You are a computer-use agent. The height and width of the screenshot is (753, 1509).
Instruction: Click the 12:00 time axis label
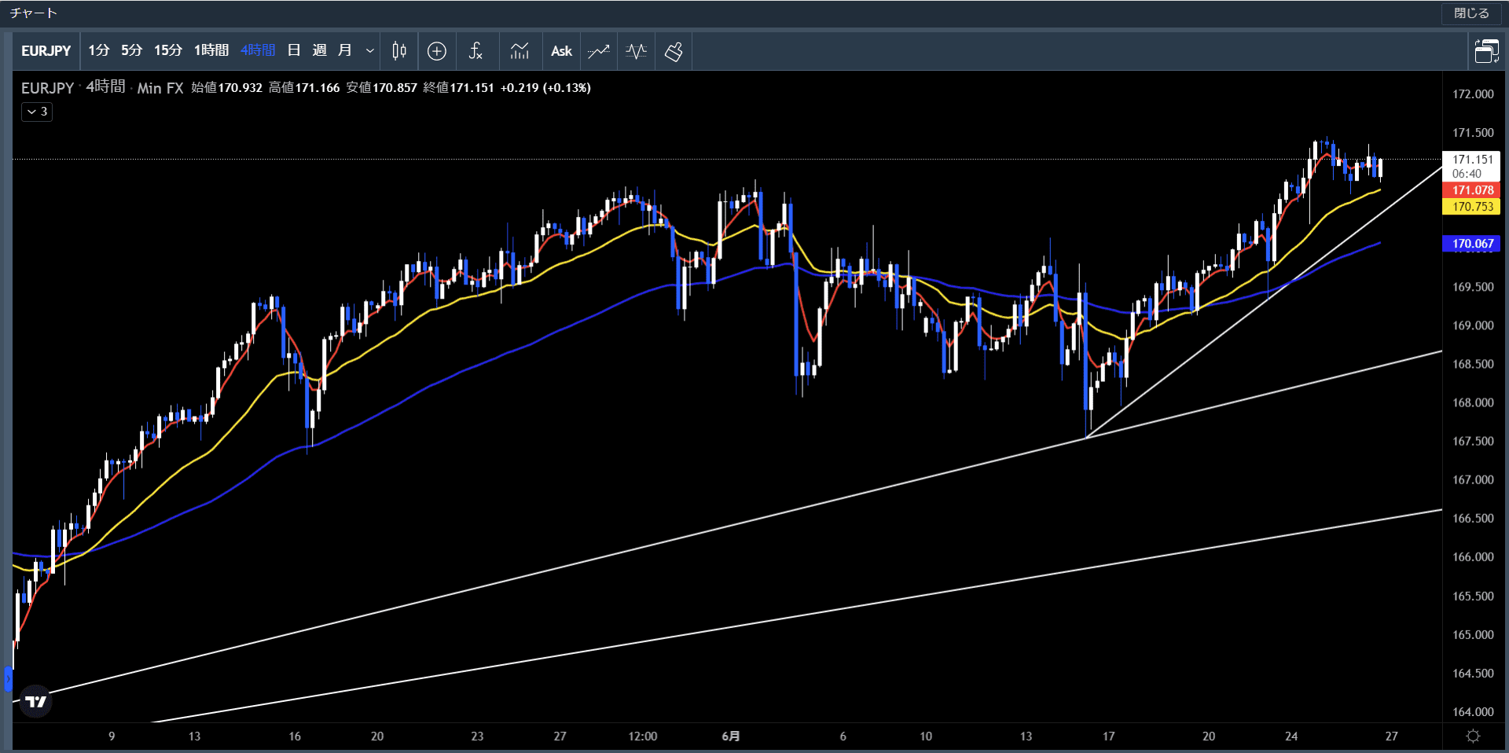point(643,736)
